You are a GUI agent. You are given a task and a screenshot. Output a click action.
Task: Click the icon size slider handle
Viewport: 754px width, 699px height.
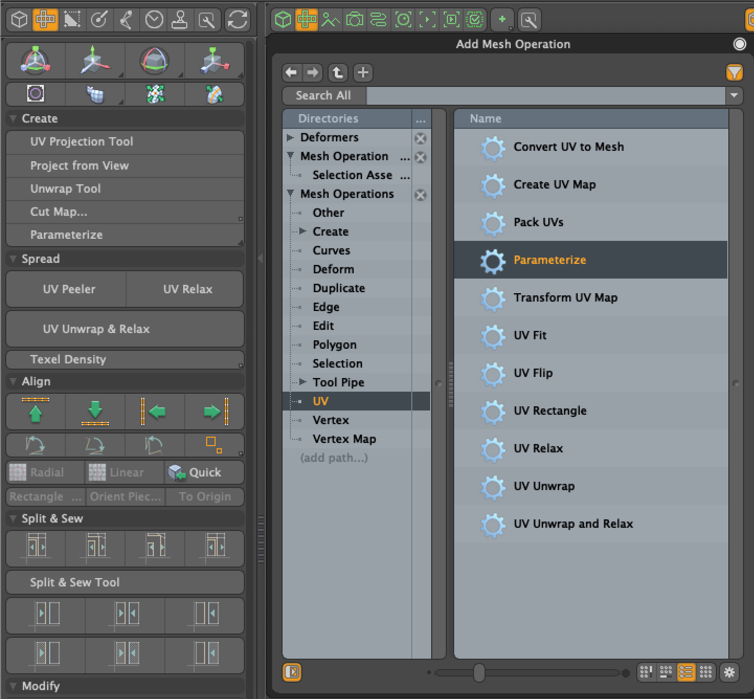pos(479,672)
